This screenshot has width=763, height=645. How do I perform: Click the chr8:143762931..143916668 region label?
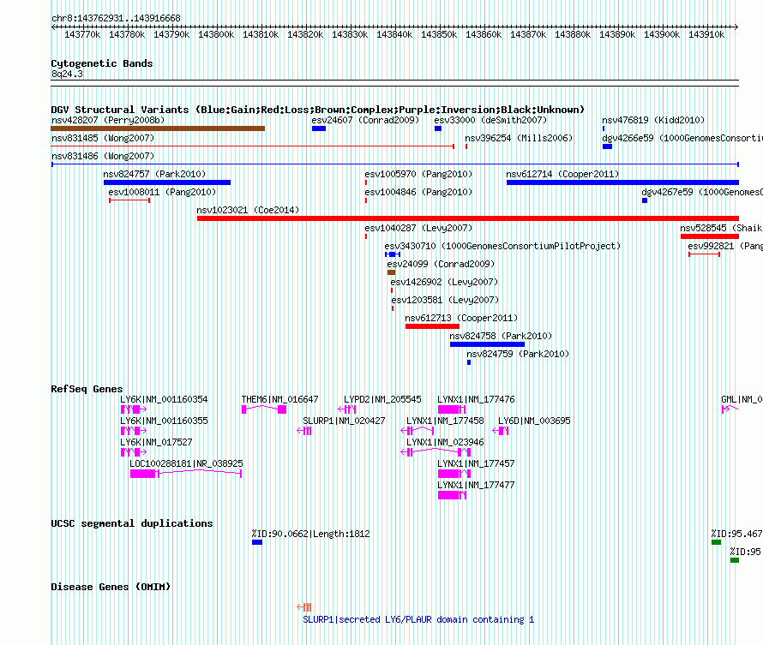(x=116, y=18)
